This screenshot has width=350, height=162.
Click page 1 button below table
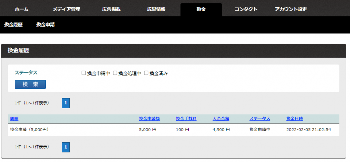click(66, 147)
